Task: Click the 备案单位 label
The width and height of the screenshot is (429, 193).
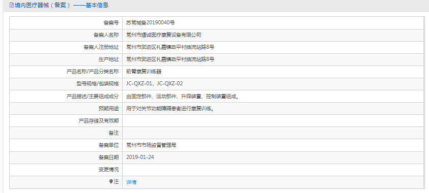Action: pyautogui.click(x=108, y=145)
